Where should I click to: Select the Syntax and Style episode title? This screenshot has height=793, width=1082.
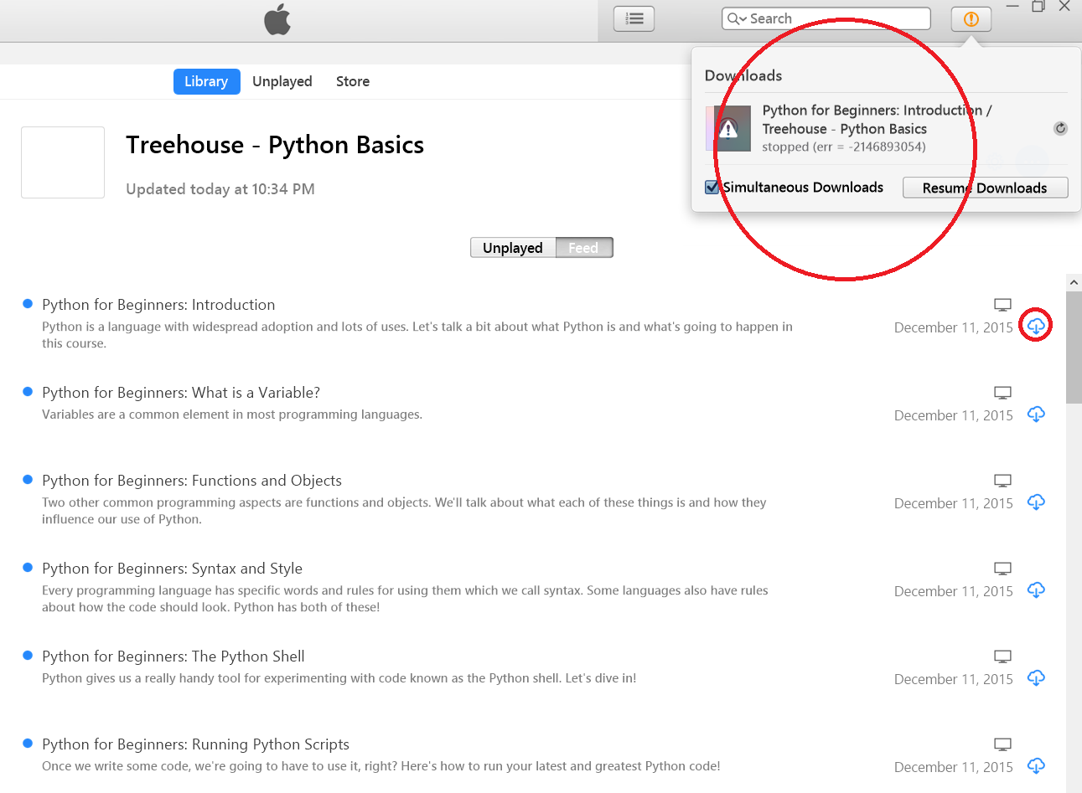click(x=172, y=569)
